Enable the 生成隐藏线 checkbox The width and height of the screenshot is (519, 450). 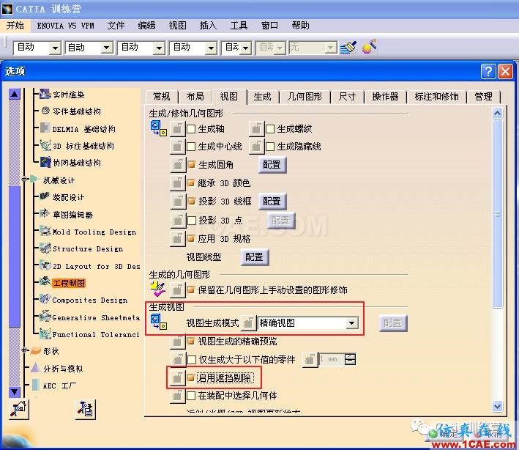(x=270, y=147)
